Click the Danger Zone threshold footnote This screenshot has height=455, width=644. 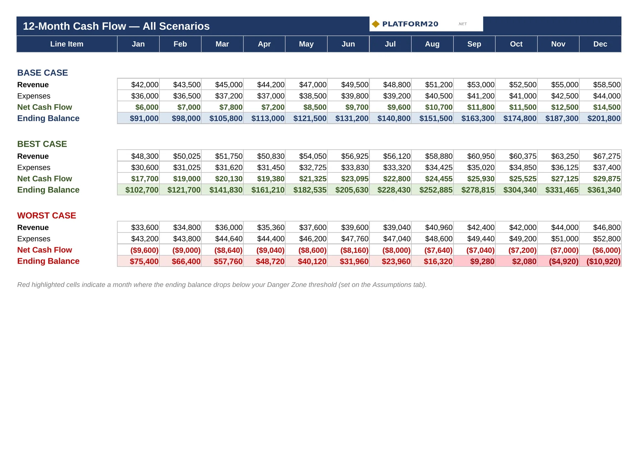pyautogui.click(x=222, y=285)
